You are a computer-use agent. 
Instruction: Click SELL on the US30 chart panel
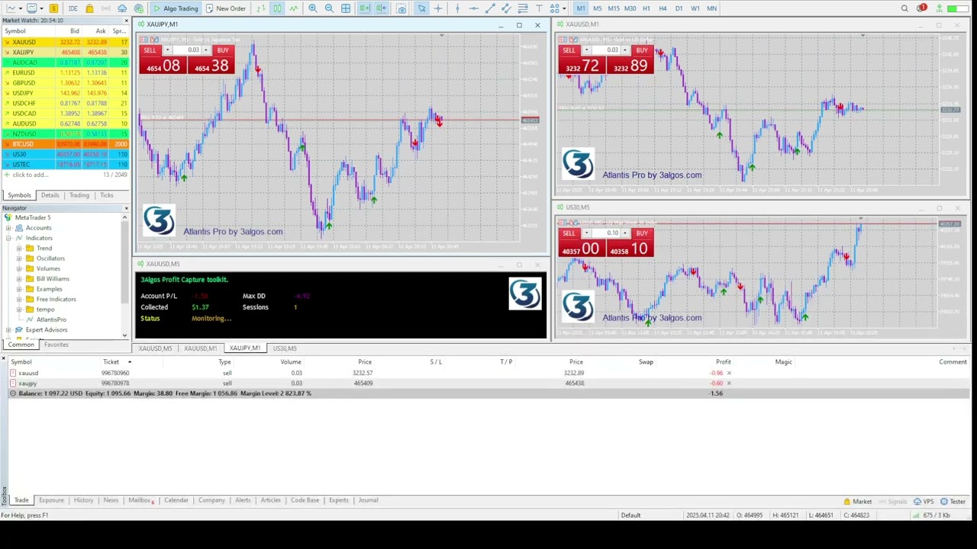pos(569,233)
